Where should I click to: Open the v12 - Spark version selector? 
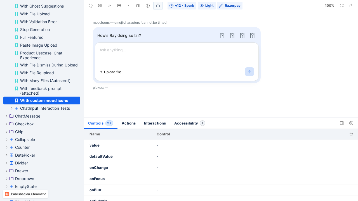coord(182,6)
